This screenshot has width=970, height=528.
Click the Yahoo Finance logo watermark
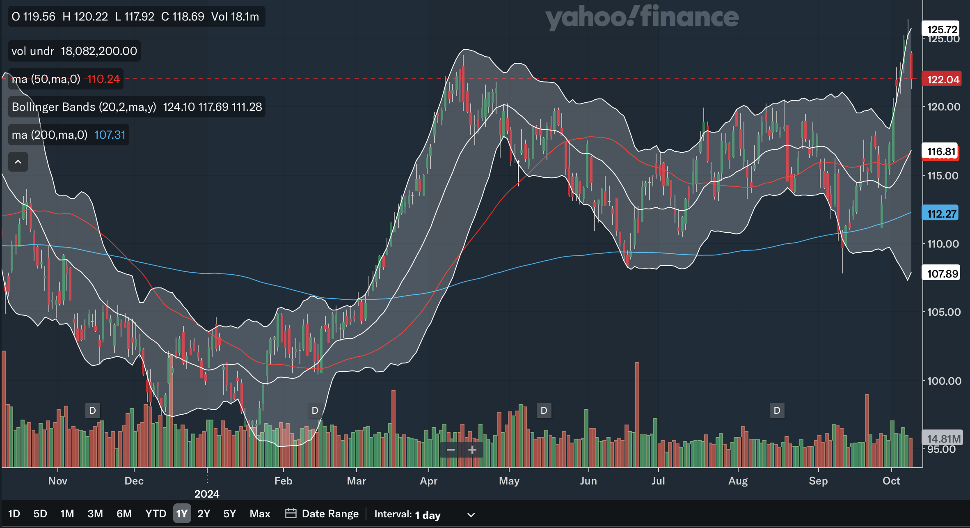pyautogui.click(x=642, y=17)
